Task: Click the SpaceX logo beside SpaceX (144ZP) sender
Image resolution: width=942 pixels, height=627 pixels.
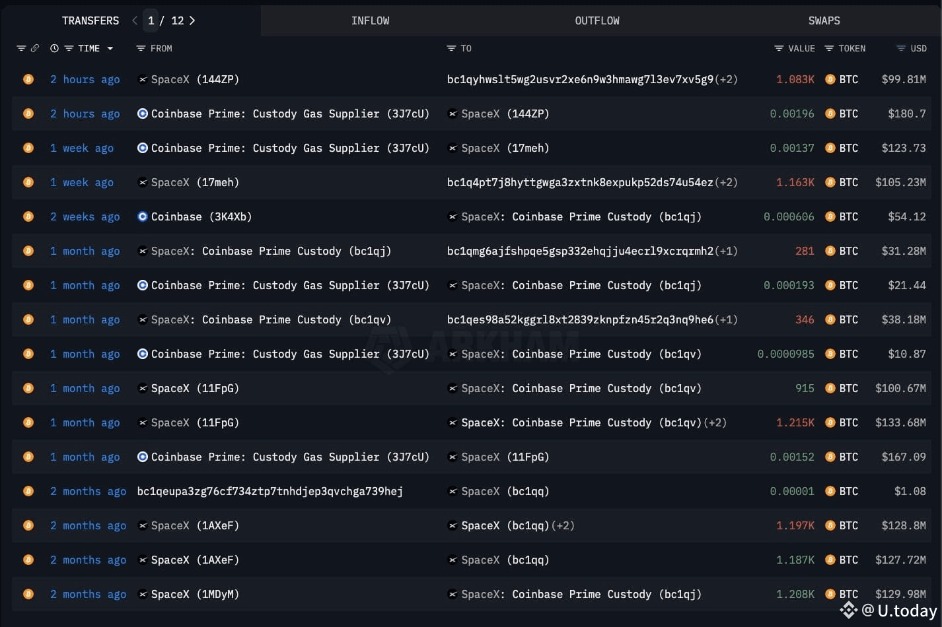Action: tap(142, 79)
